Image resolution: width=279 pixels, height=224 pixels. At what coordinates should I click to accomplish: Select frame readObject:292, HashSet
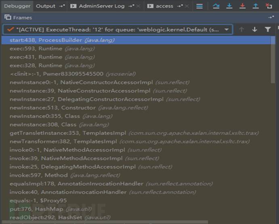136,218
